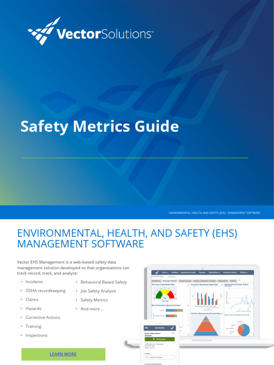Click the TCIR gauge chart
Image resolution: width=274 pixels, height=365 pixels.
[165, 294]
